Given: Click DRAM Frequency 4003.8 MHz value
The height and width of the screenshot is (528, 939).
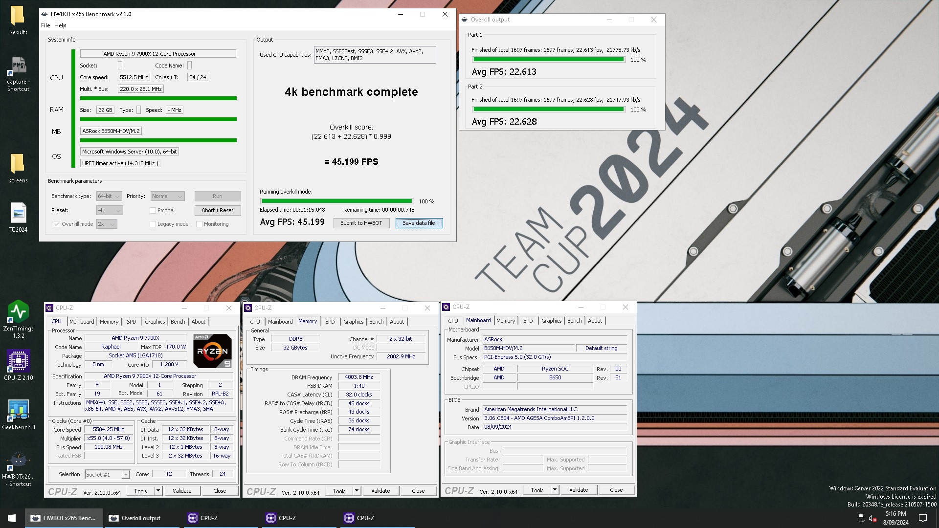Looking at the screenshot, I should click(x=358, y=377).
